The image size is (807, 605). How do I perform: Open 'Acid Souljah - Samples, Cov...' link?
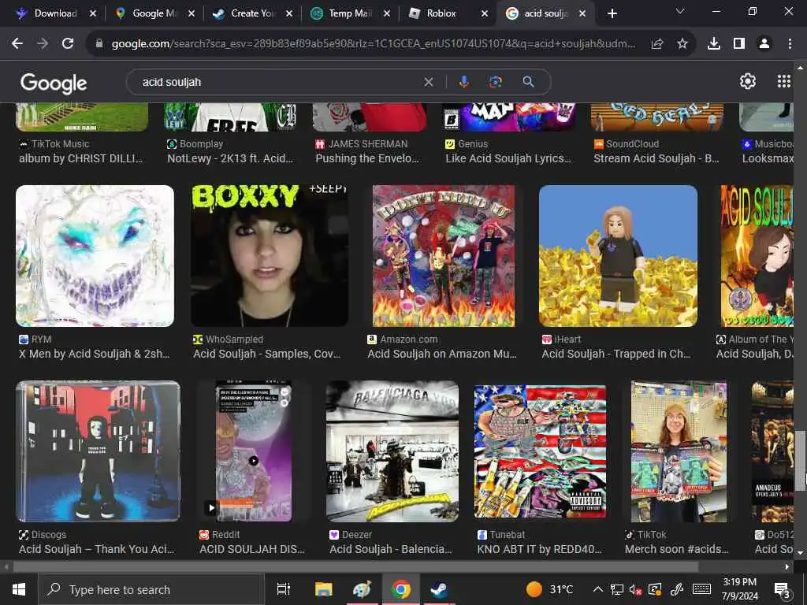[x=266, y=354]
